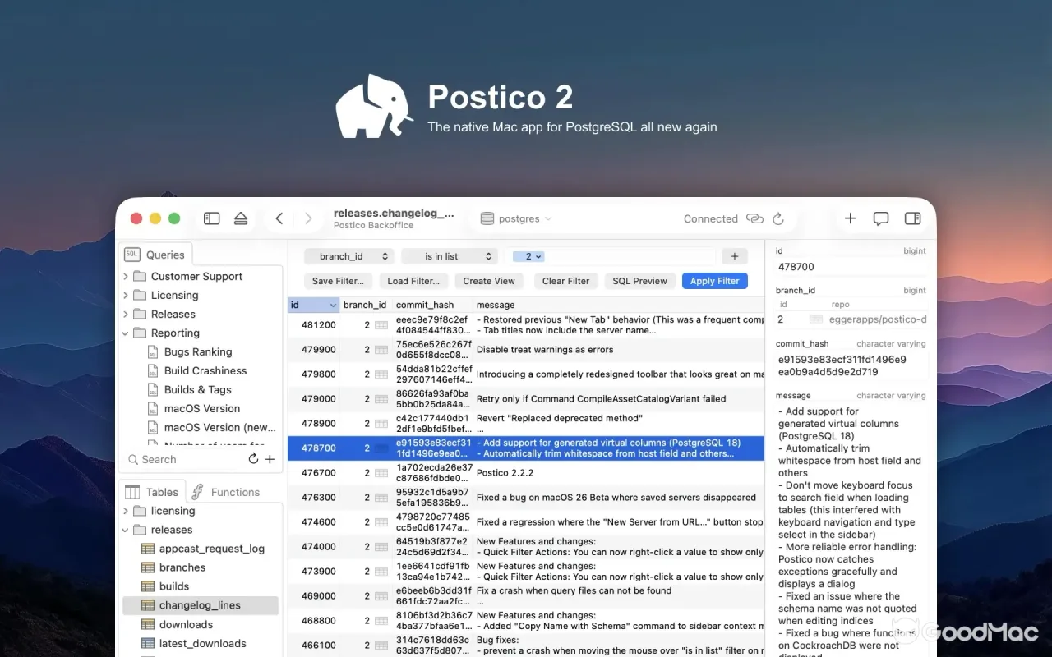Viewport: 1052px width, 657px height.
Task: Click the link icon beside Connected
Action: [x=754, y=218]
